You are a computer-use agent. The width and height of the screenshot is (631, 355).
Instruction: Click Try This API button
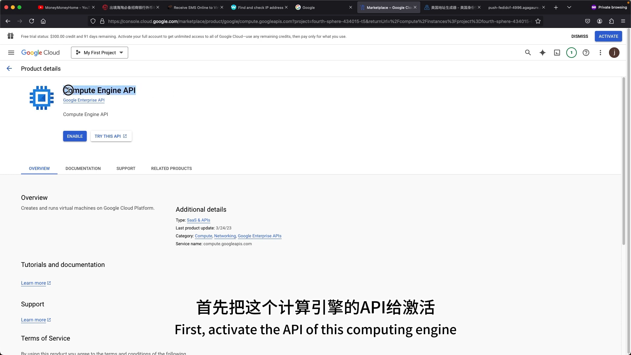(111, 136)
